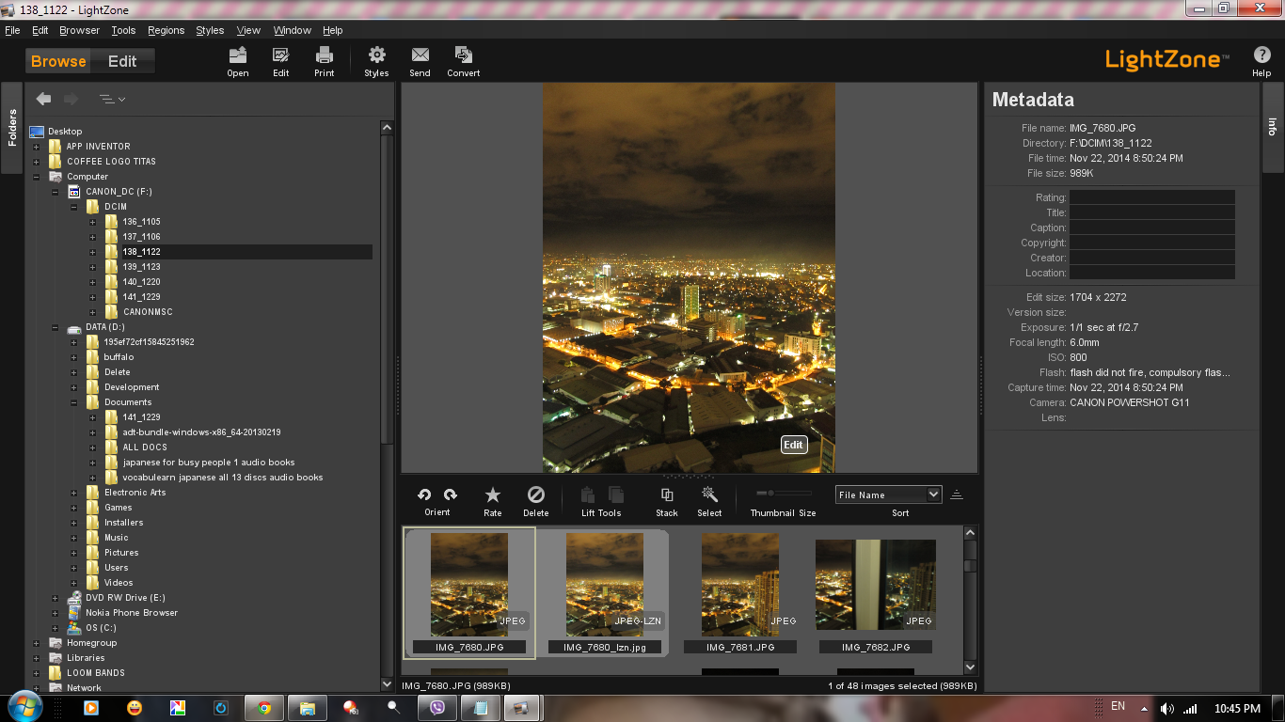The height and width of the screenshot is (722, 1285).
Task: Switch to Edit mode
Action: [122, 61]
